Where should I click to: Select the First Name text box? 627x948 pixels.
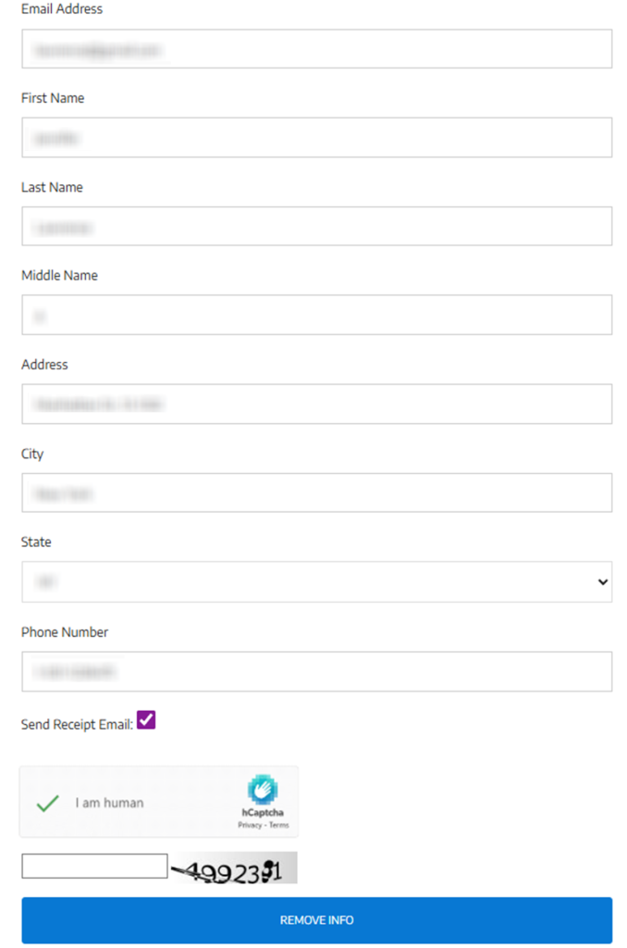[x=316, y=137]
